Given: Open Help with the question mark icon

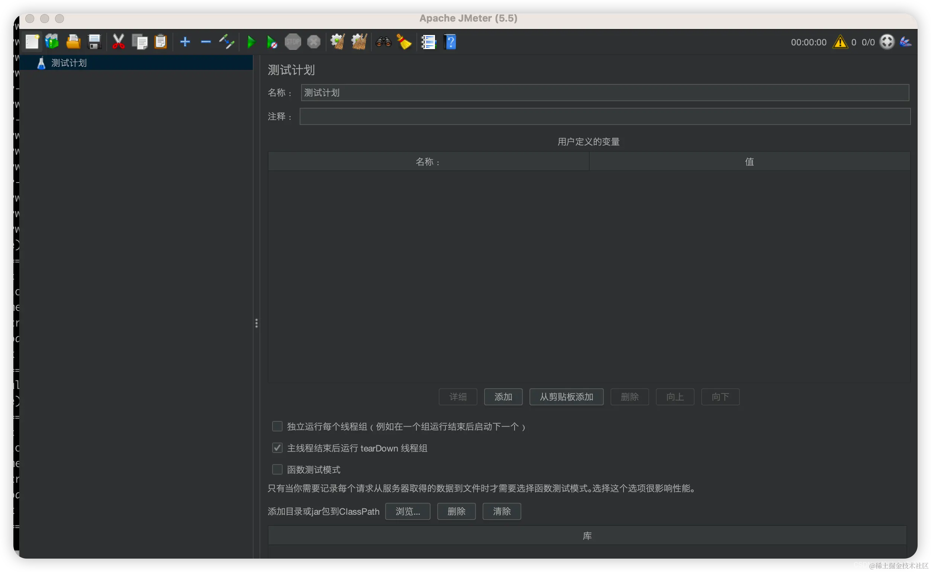Looking at the screenshot, I should [450, 42].
